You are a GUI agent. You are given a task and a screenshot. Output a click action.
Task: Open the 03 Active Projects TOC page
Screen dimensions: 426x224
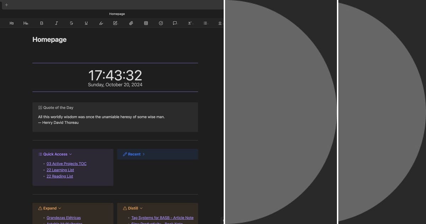pos(66,164)
